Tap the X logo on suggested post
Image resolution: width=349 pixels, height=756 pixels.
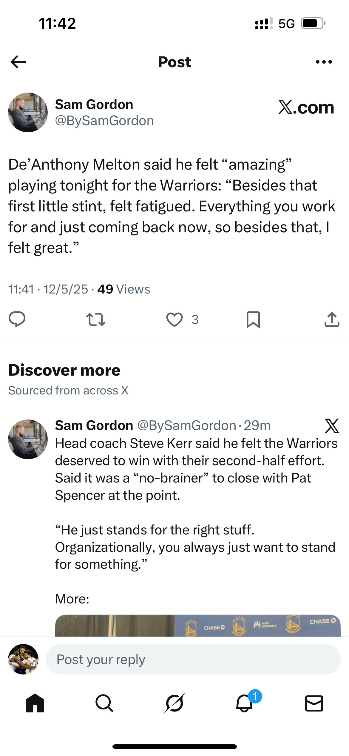(x=332, y=426)
